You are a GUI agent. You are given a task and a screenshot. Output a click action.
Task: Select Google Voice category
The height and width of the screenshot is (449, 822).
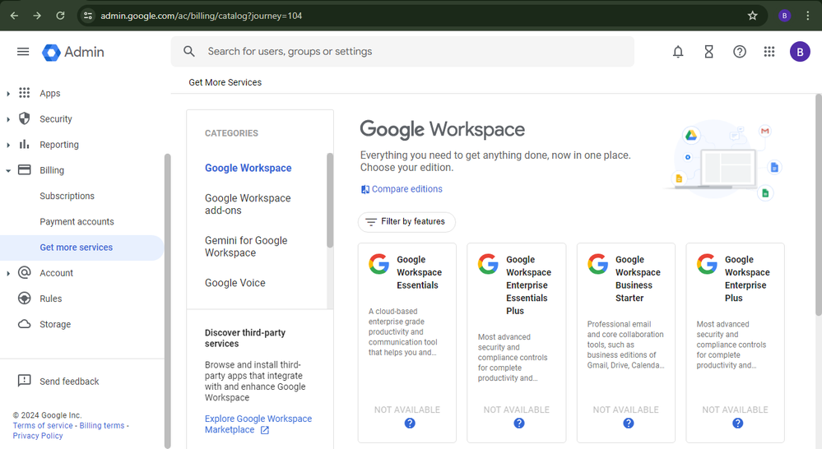(235, 283)
